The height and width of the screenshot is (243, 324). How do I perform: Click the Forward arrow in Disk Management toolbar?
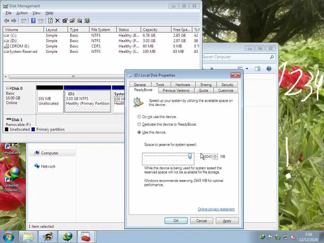pos(14,21)
